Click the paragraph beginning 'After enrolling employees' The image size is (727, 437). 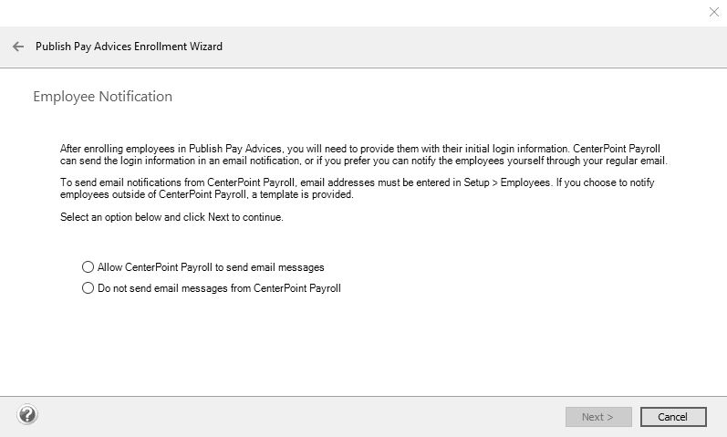pos(363,154)
